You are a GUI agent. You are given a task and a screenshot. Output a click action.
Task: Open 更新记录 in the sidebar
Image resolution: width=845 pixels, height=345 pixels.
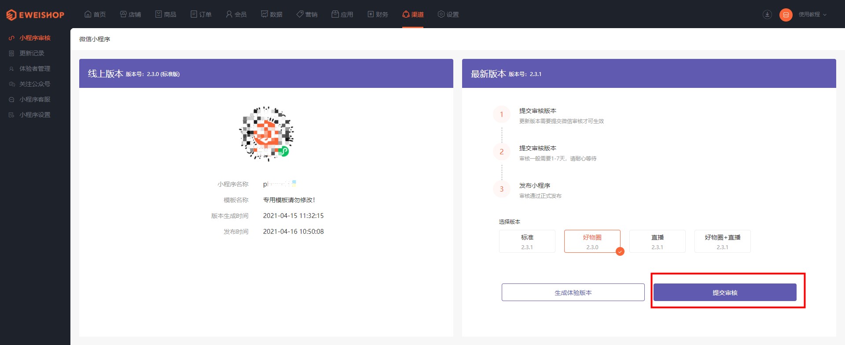tap(32, 53)
